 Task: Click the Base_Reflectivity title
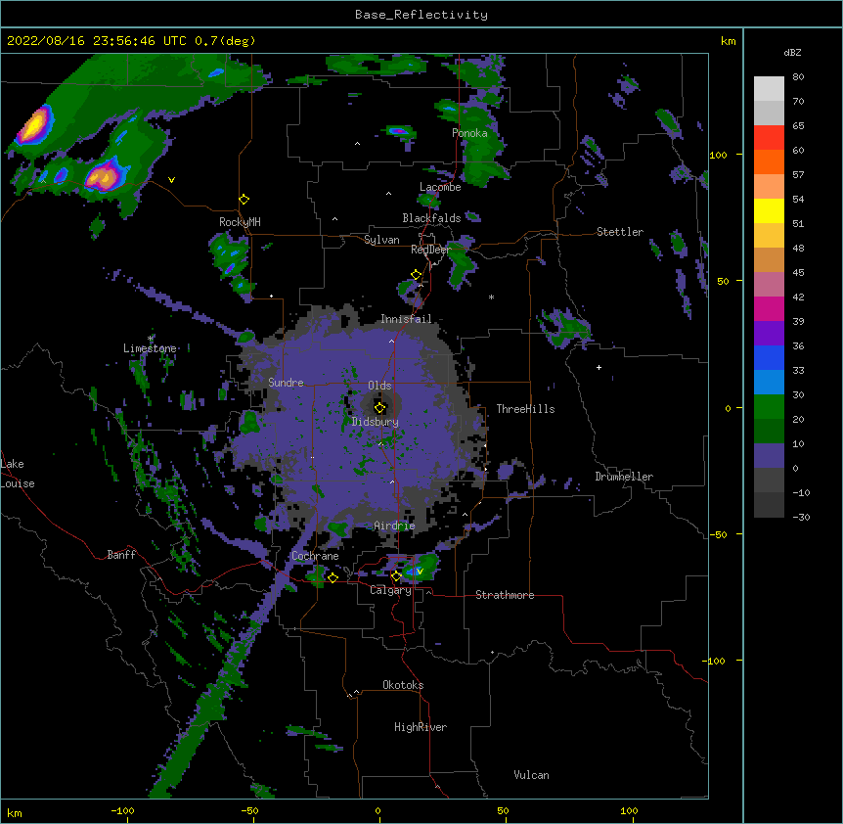pyautogui.click(x=421, y=15)
